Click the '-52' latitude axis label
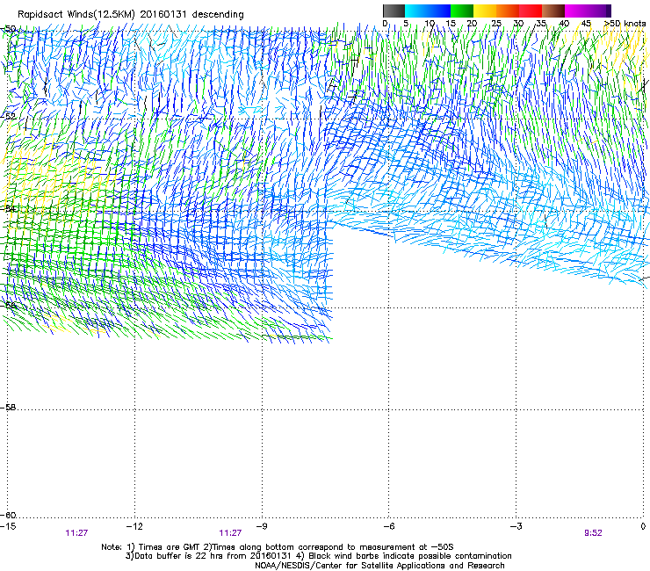This screenshot has width=650, height=571. coord(8,116)
